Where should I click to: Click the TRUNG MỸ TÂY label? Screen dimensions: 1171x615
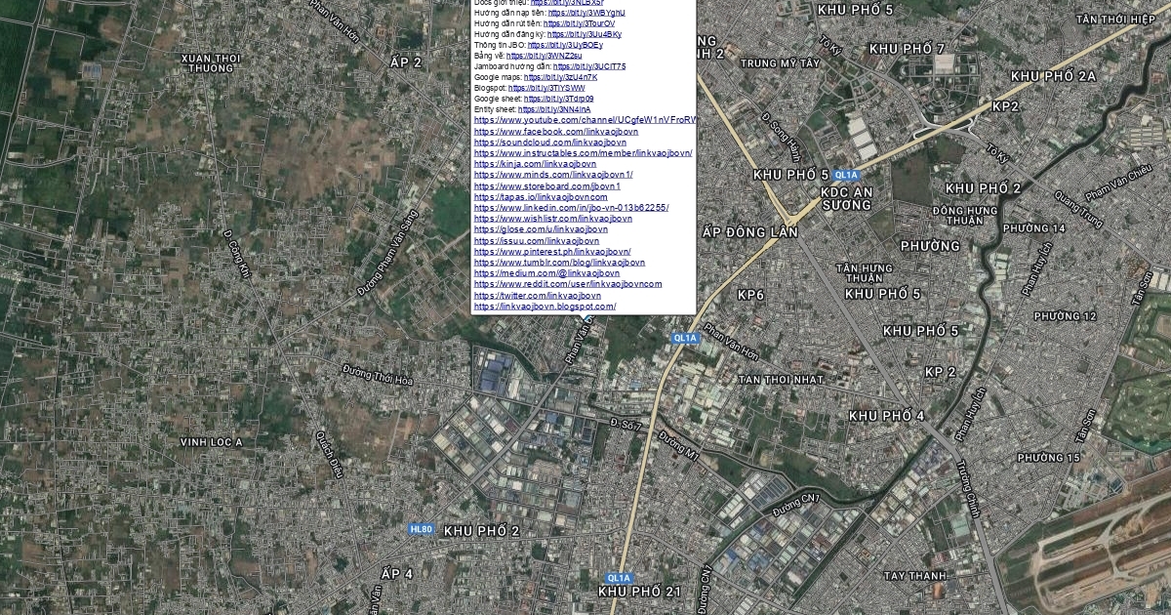tap(781, 62)
